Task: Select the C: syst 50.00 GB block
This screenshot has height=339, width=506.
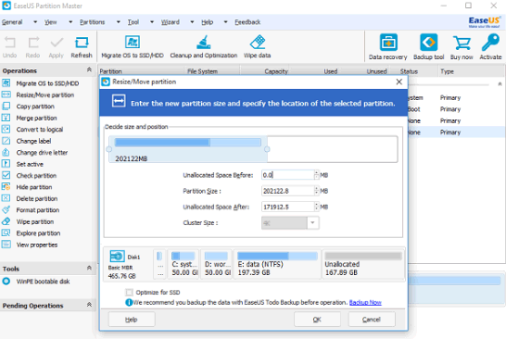Action: 183,264
